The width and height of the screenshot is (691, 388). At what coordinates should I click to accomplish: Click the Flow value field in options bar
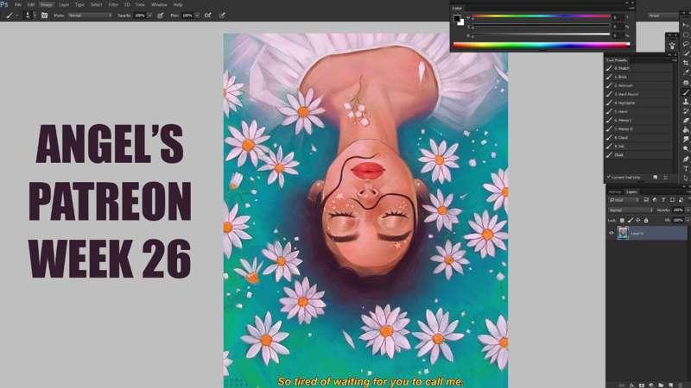[187, 16]
